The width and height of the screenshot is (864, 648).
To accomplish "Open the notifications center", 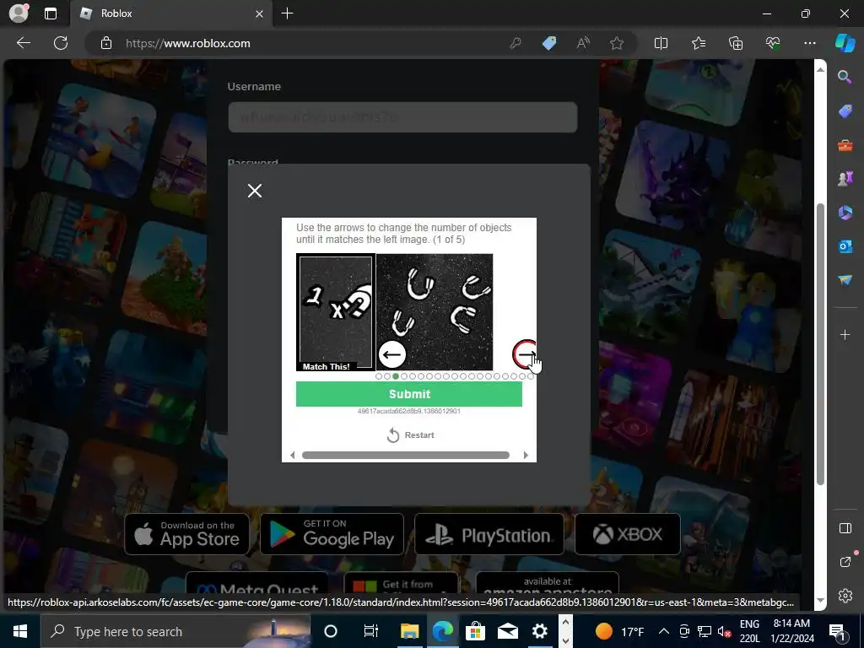I will coord(836,631).
